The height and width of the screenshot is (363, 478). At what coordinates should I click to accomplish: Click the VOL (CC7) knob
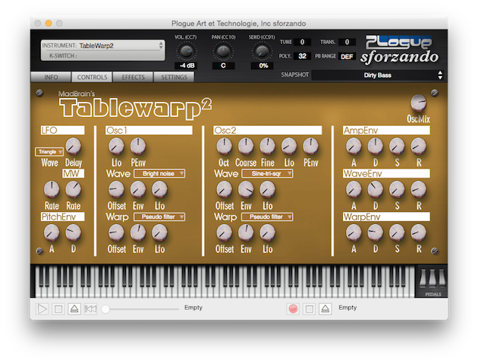(186, 52)
